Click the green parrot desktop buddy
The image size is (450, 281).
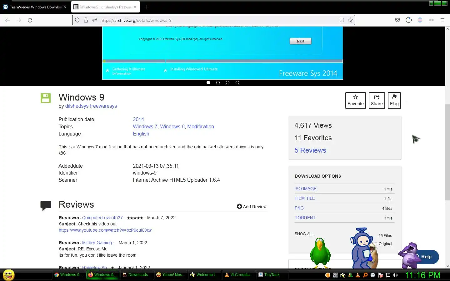click(320, 254)
